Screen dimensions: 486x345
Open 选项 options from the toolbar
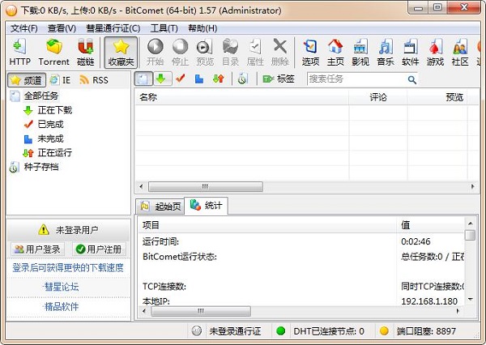coord(310,51)
